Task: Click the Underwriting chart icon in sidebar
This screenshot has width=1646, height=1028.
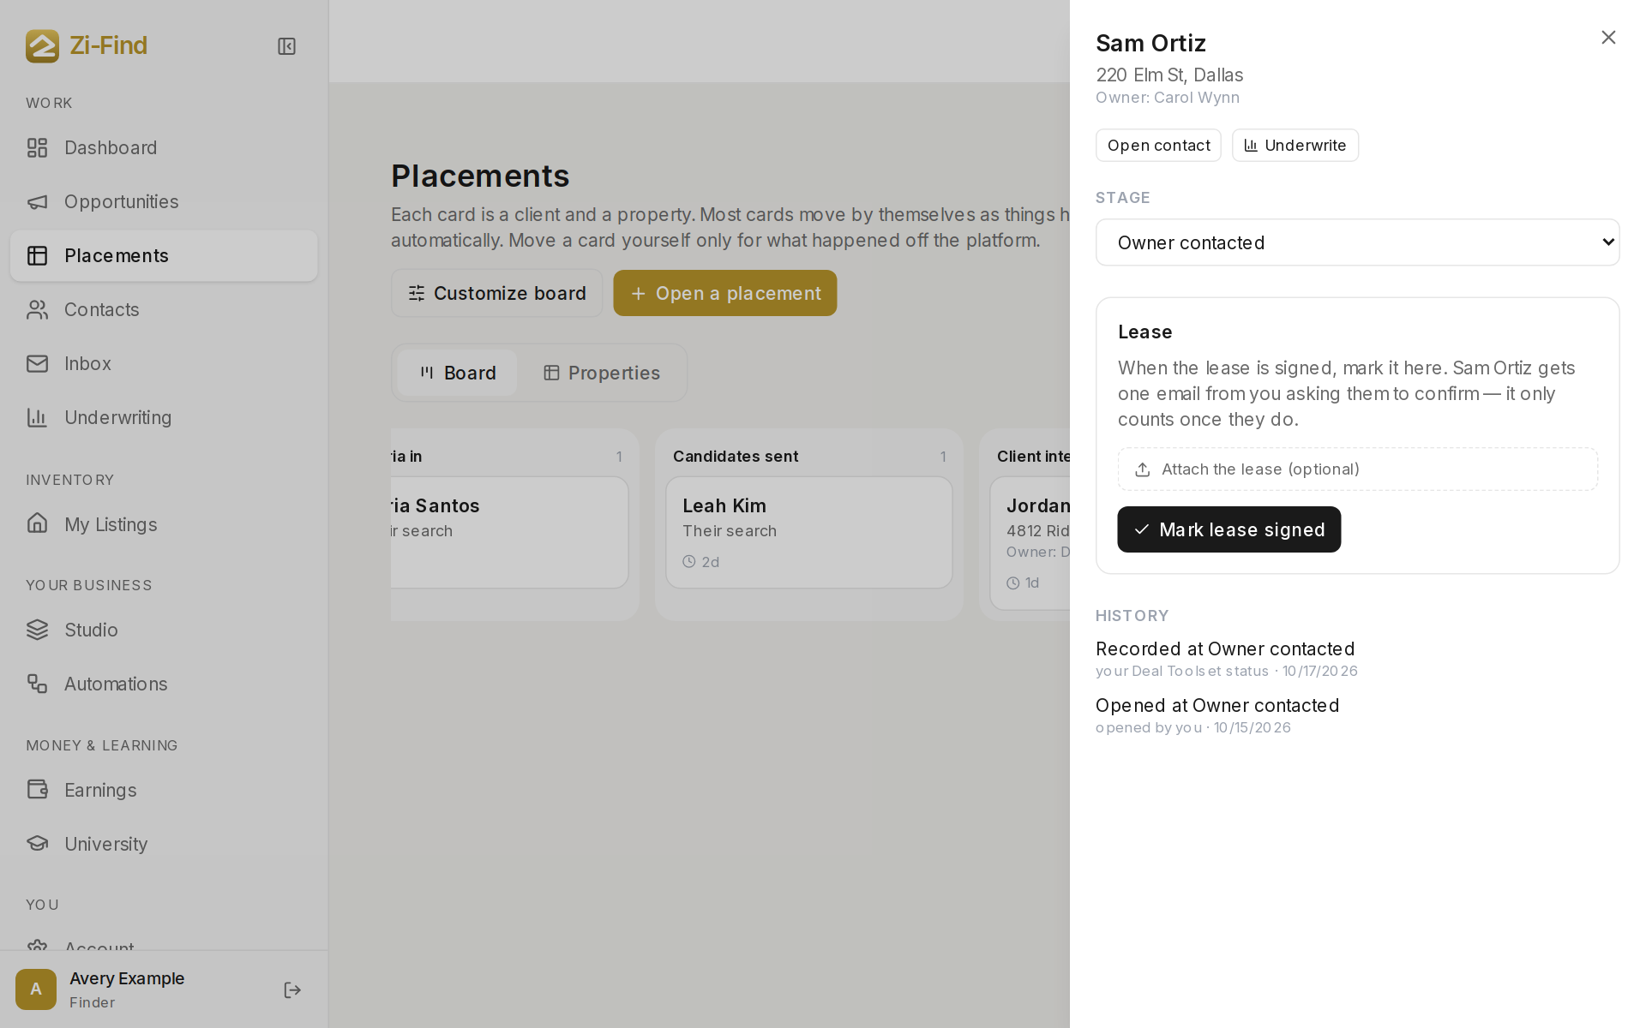Action: pos(37,417)
